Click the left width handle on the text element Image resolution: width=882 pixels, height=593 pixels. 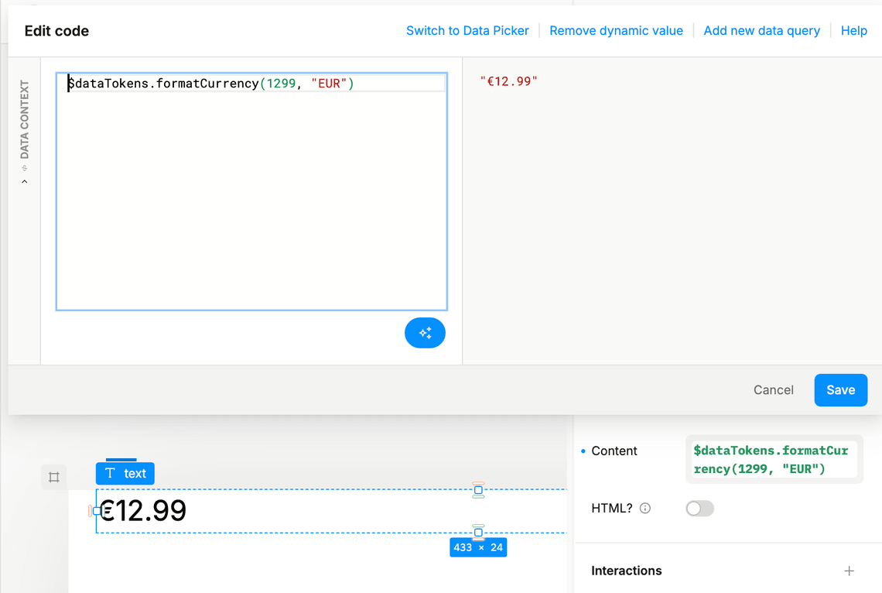[98, 510]
